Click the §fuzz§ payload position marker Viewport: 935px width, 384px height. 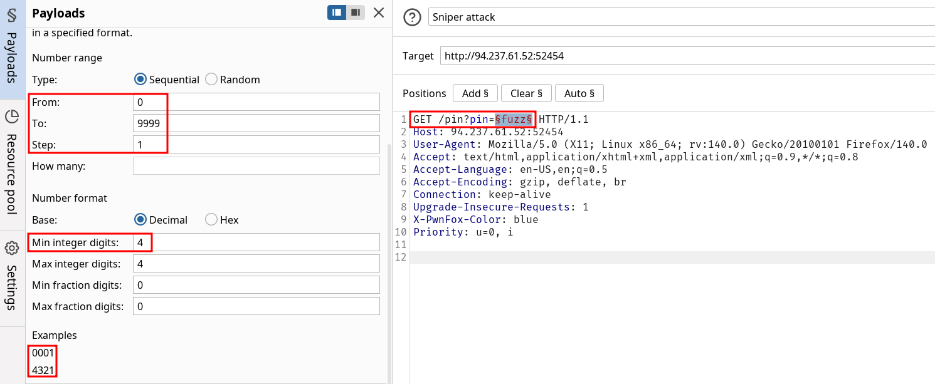tap(514, 119)
